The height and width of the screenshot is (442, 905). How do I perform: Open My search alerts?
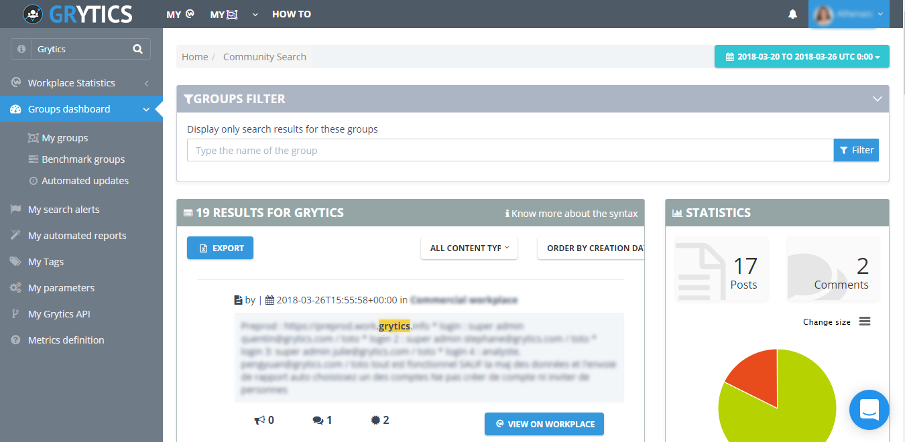tap(64, 210)
